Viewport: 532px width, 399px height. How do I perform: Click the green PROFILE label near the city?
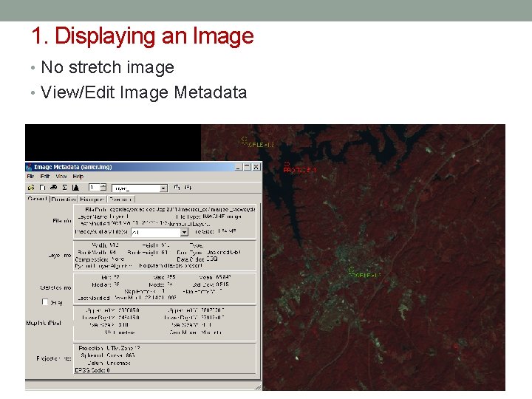coord(365,275)
